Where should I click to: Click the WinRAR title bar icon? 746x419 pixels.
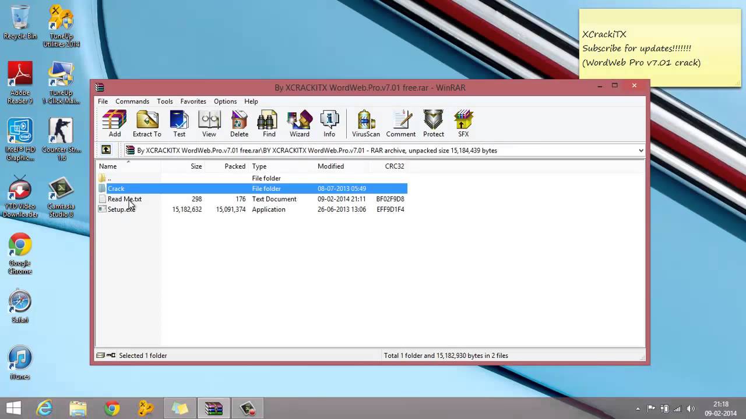pyautogui.click(x=100, y=87)
